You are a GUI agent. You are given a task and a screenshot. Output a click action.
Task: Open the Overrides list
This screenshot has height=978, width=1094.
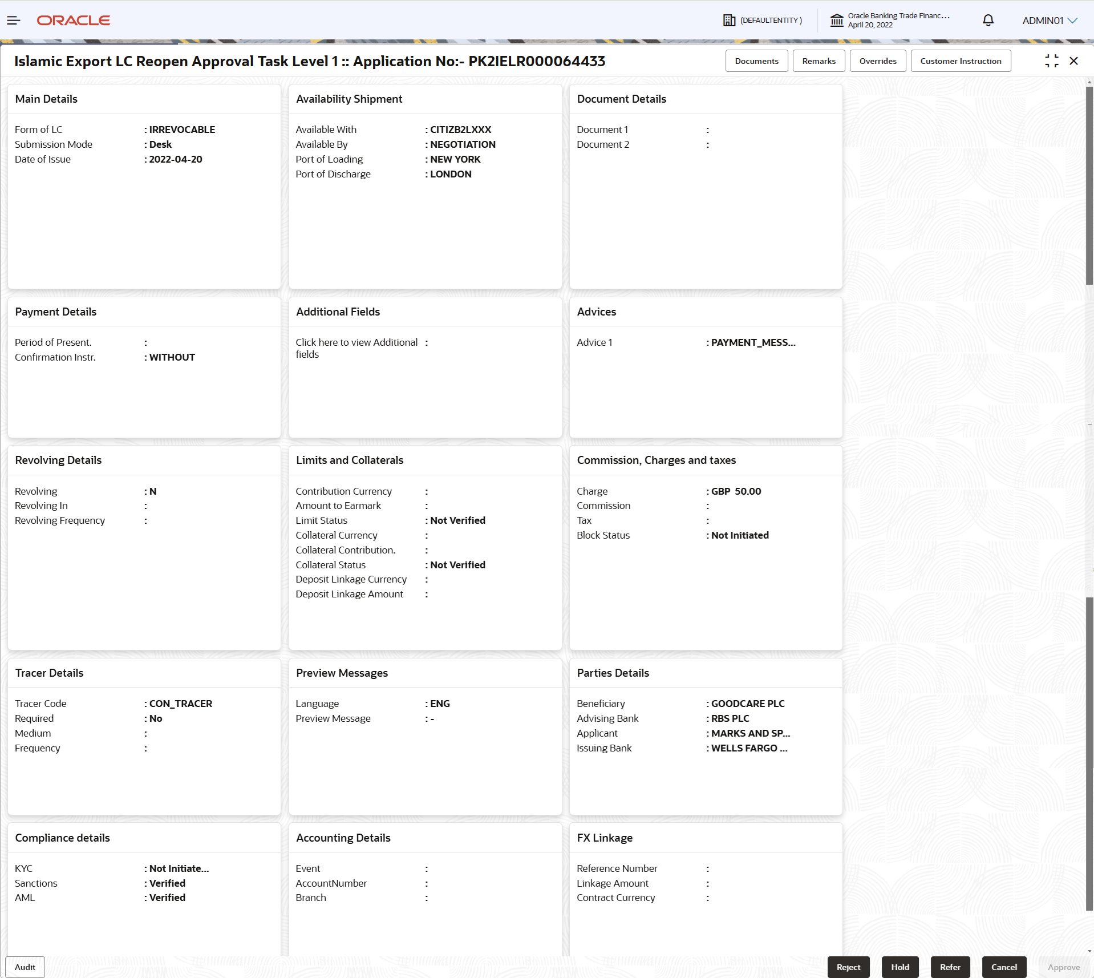(878, 60)
